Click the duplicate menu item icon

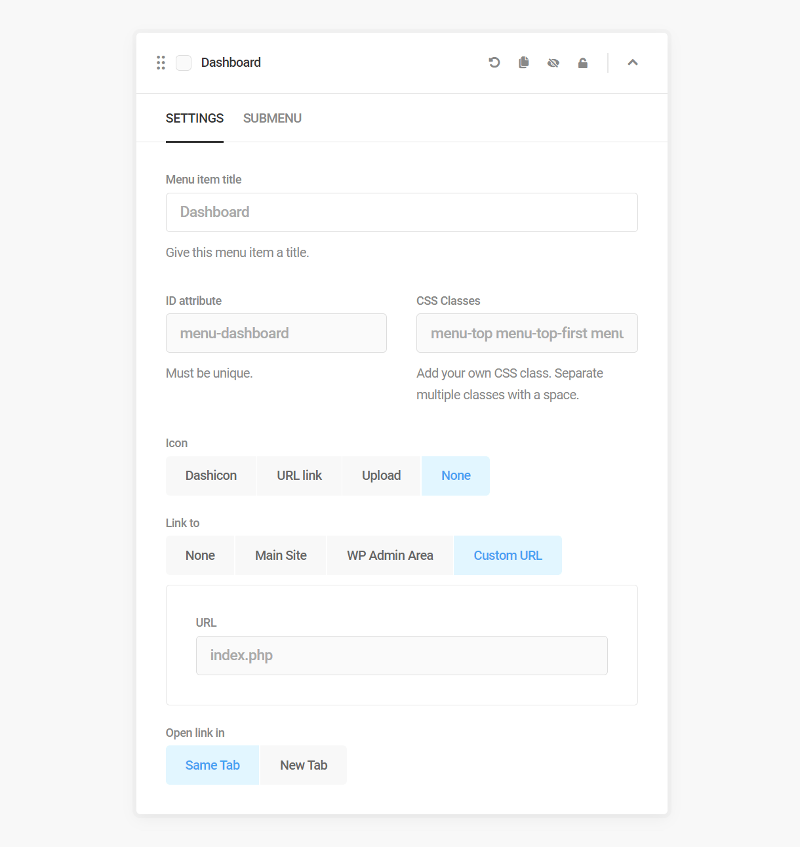click(x=524, y=62)
